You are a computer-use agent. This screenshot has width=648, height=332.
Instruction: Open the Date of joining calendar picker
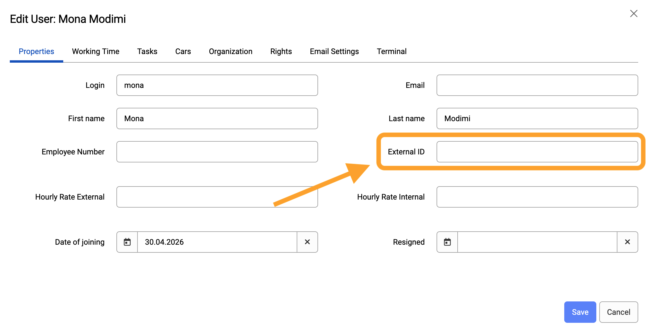[127, 242]
